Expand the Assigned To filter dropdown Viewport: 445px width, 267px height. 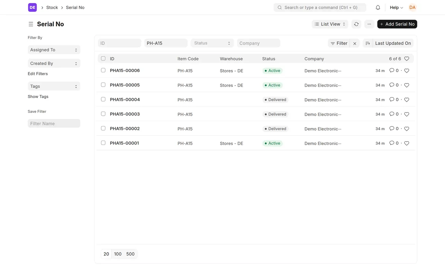pos(54,50)
